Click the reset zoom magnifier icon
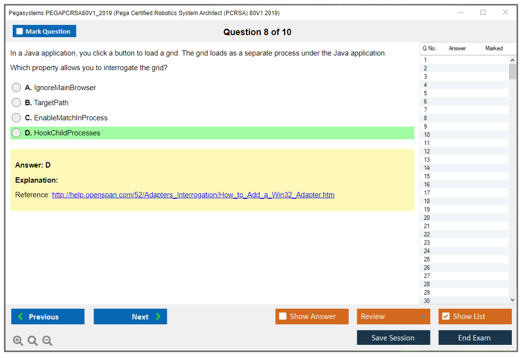The width and height of the screenshot is (524, 358). point(33,341)
